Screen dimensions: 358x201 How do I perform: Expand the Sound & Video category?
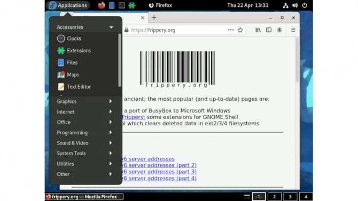pyautogui.click(x=85, y=143)
